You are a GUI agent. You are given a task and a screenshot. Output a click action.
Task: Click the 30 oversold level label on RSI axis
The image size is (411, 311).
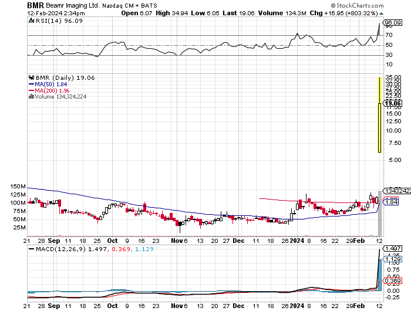tap(389, 55)
